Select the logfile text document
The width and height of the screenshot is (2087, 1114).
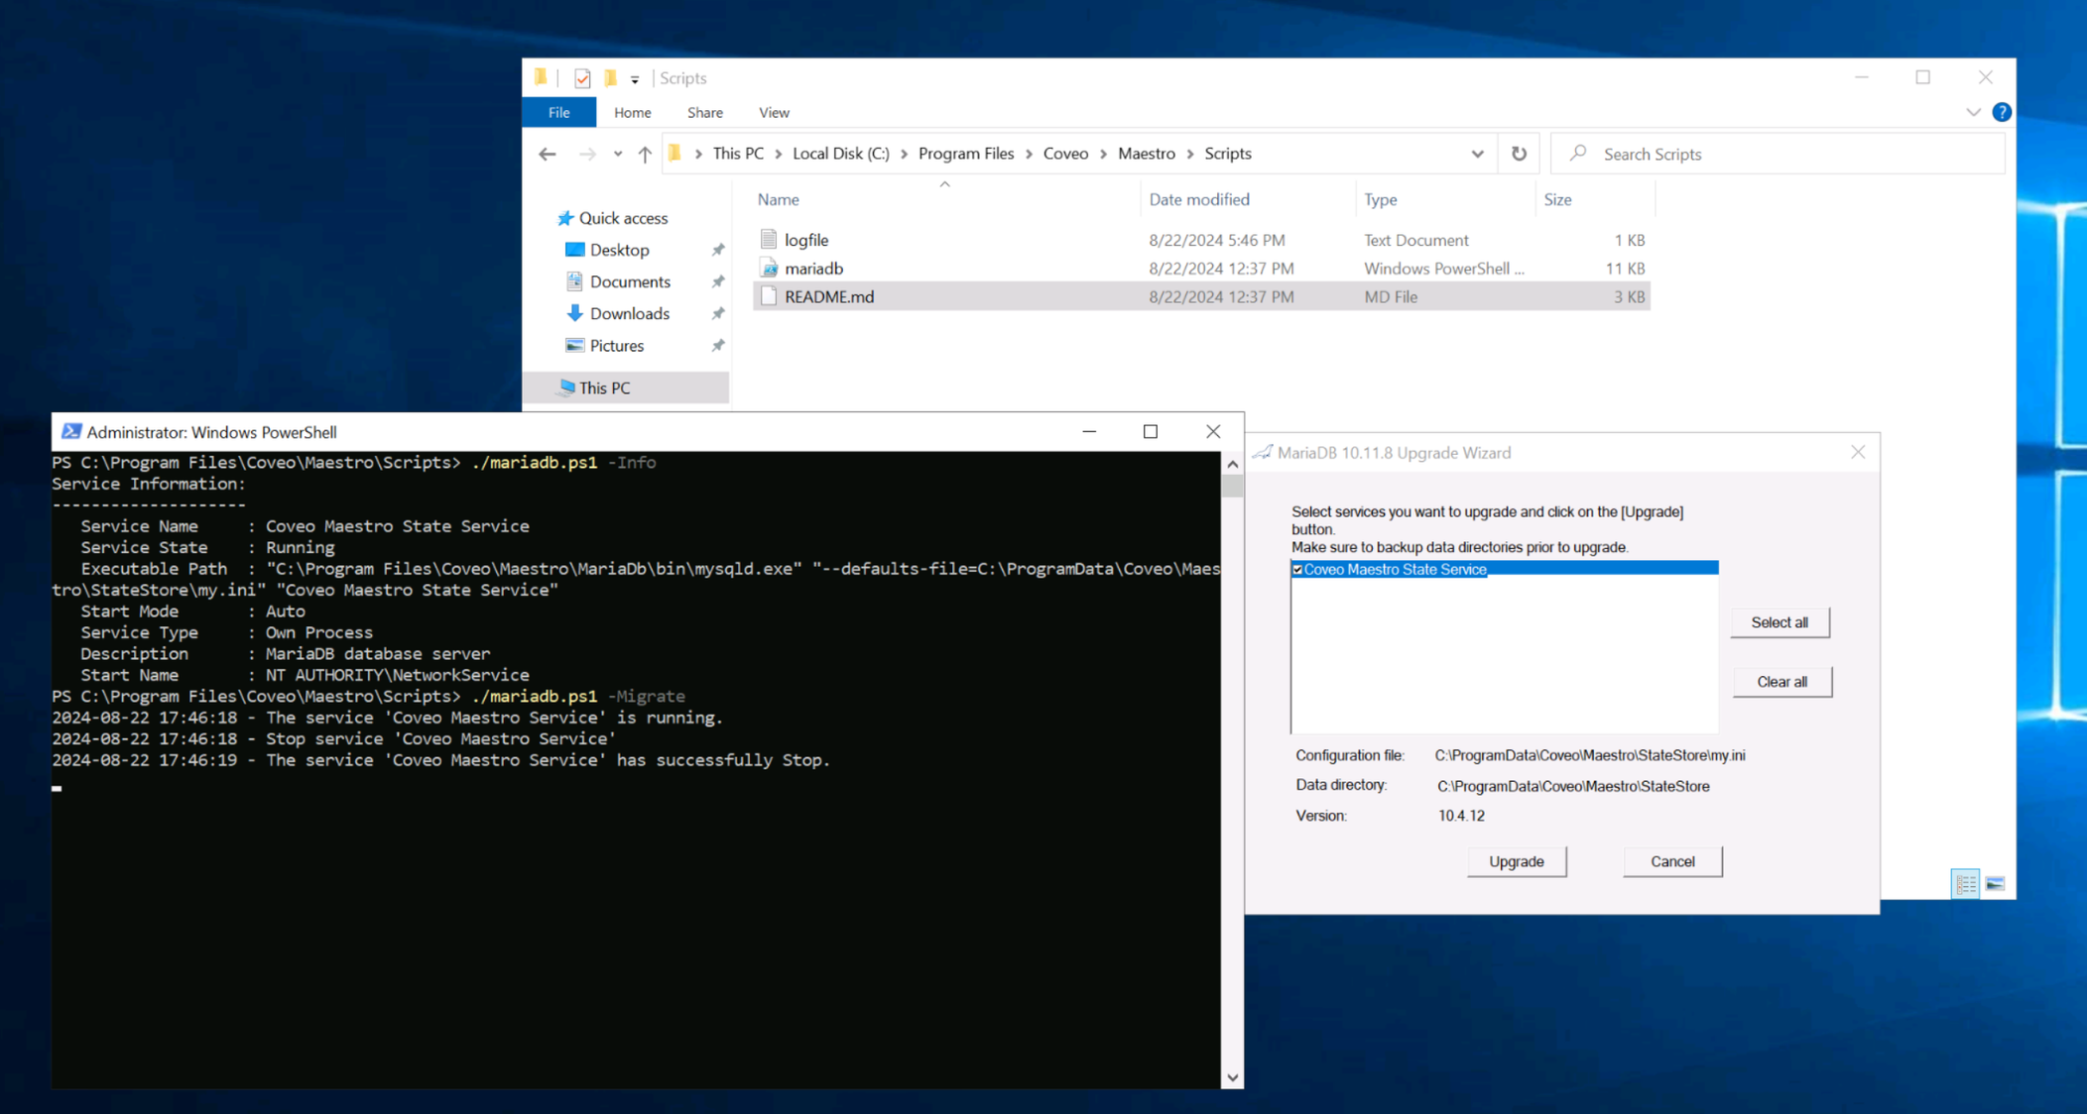click(1201, 240)
